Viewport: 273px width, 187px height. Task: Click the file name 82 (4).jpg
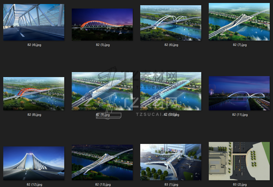[x=34, y=45]
